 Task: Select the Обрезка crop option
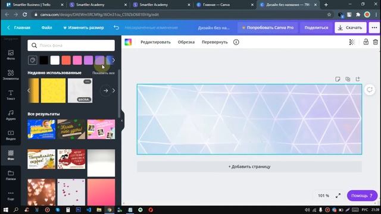(186, 42)
